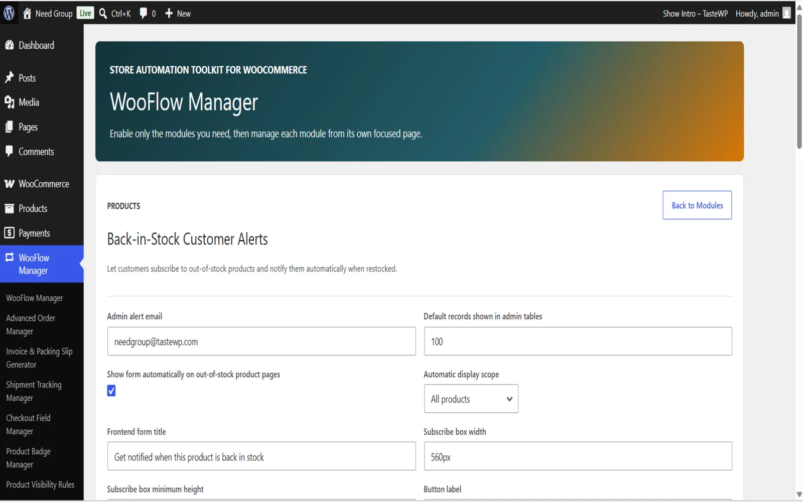Click the Admin alert email field
The height and width of the screenshot is (502, 803).
261,341
